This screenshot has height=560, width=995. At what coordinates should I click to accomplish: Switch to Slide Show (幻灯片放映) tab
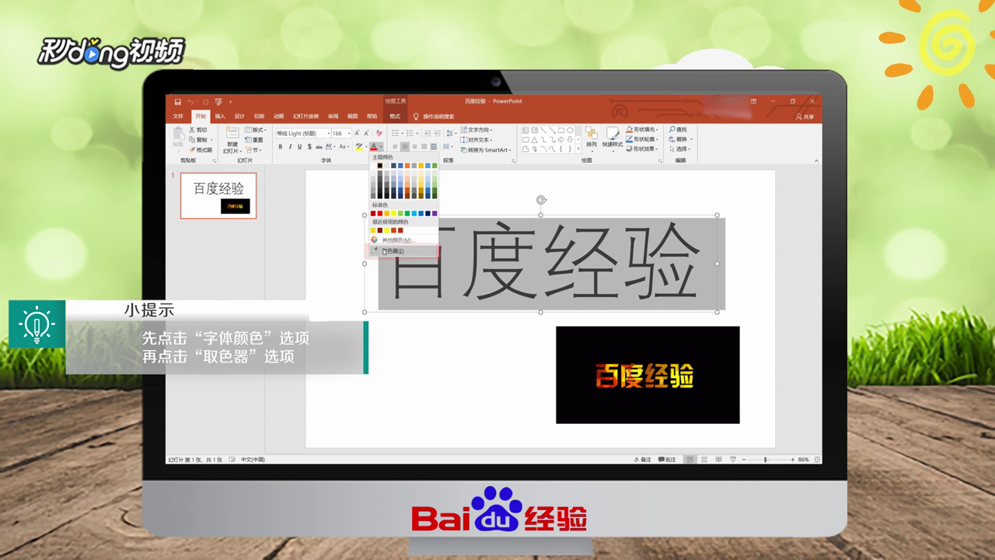(305, 116)
